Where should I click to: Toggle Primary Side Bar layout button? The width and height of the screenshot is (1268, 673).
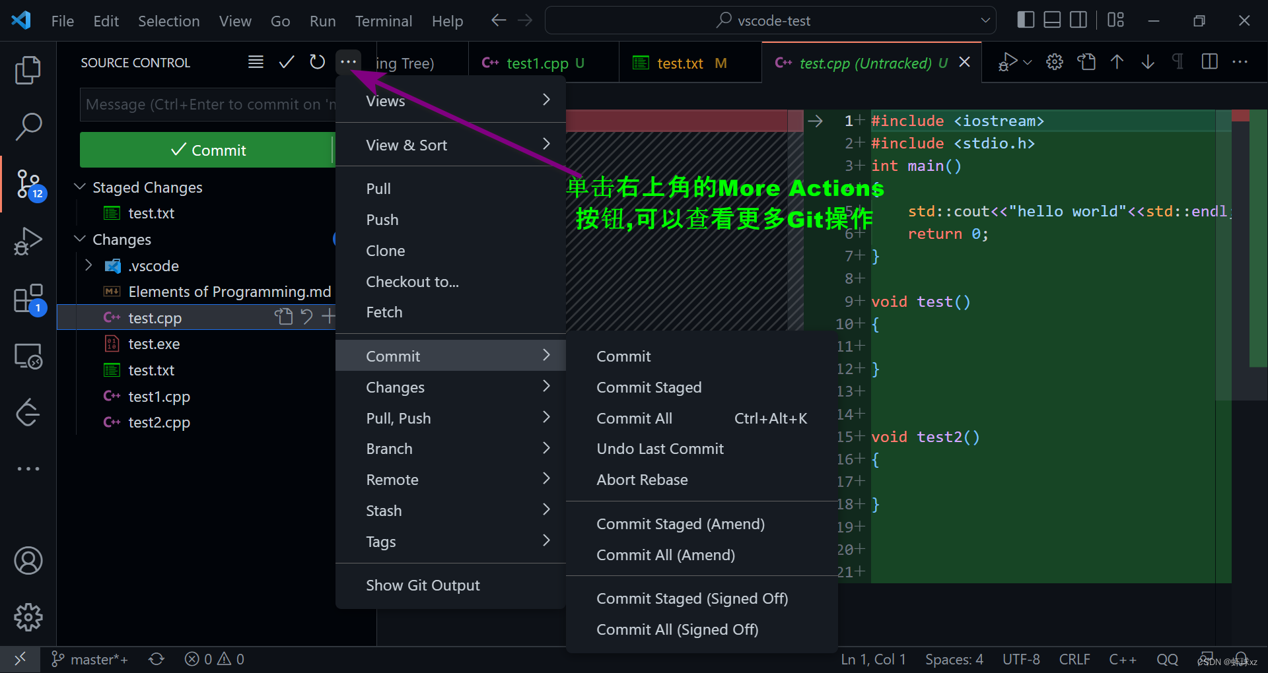1026,20
